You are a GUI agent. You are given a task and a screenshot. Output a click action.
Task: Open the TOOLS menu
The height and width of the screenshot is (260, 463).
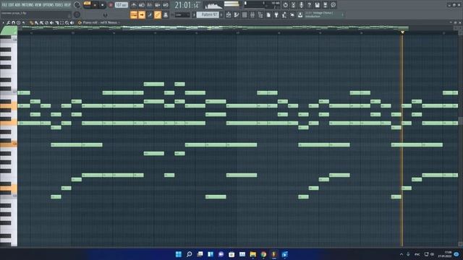click(59, 5)
